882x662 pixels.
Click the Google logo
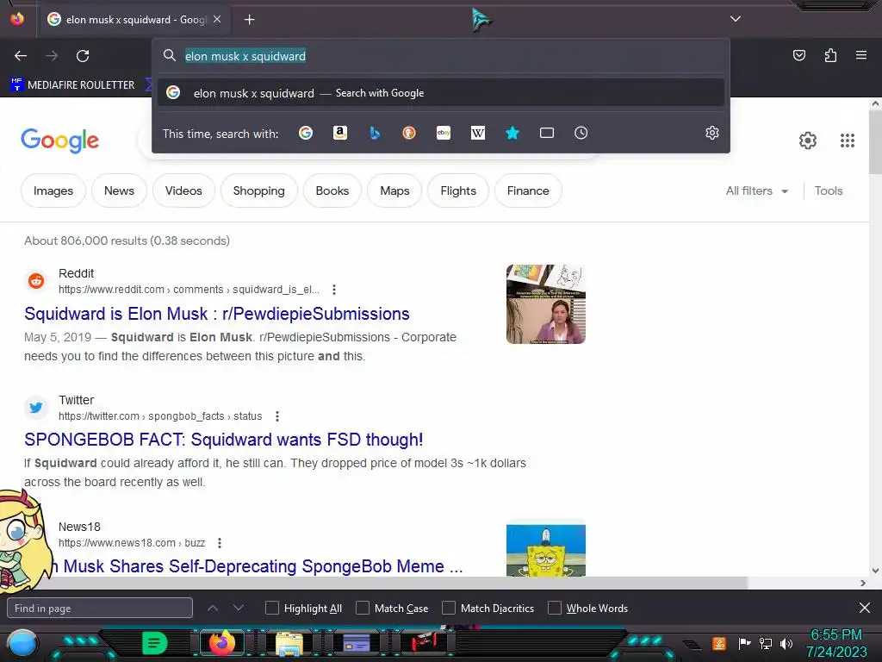(x=59, y=141)
